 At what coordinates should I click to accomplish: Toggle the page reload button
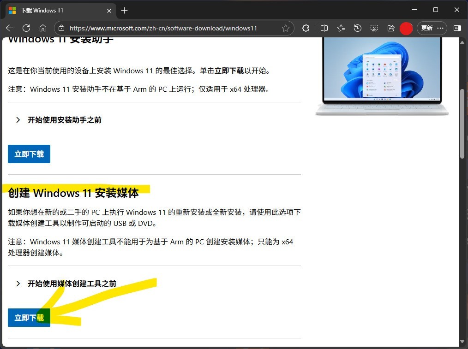click(27, 28)
